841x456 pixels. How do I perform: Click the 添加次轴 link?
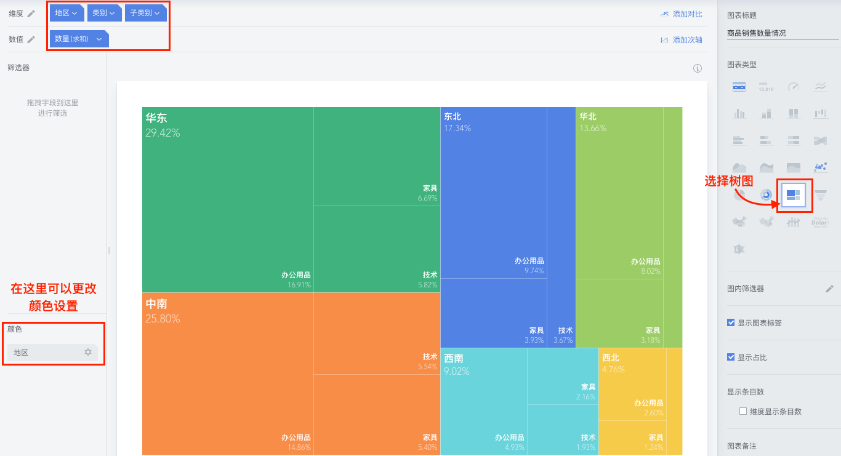pos(682,40)
